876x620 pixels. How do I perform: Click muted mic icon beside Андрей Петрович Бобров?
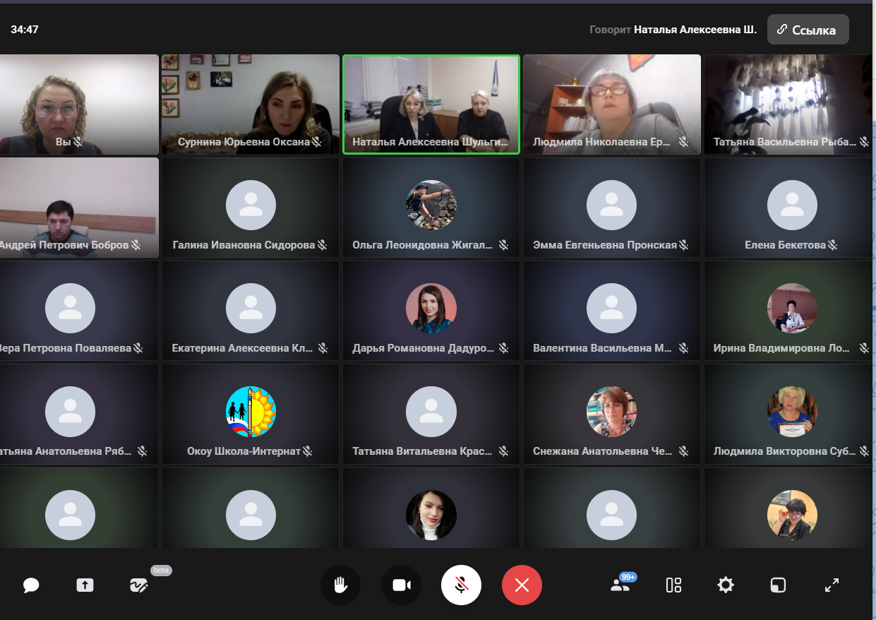click(x=136, y=245)
